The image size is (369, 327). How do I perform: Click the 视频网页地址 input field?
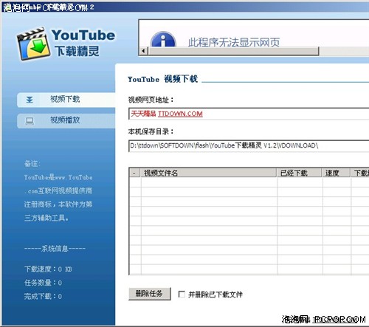click(249, 114)
